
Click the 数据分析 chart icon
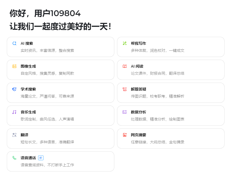124,112
